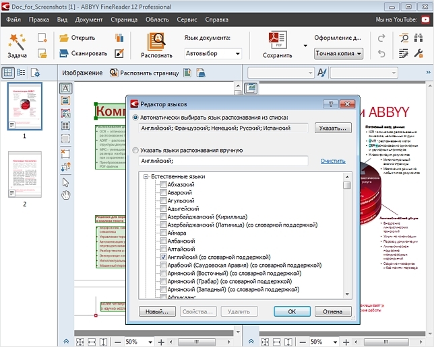
Task: Open the Точная копия layout dropdown
Action: coord(338,54)
